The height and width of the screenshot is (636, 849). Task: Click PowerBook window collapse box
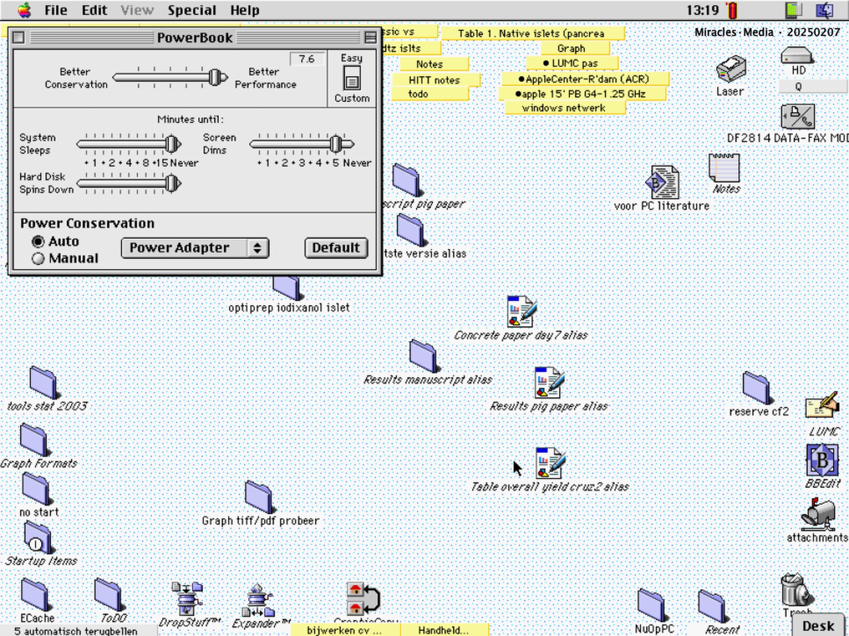(x=370, y=38)
